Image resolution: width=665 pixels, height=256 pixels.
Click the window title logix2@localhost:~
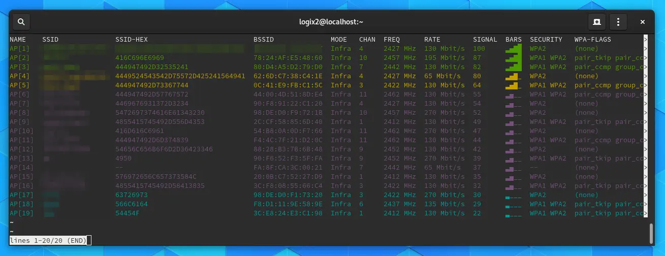pyautogui.click(x=332, y=22)
